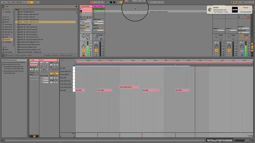This screenshot has height=143, width=255.
Task: Open the Cue Out dropdown
Action: (244, 28)
